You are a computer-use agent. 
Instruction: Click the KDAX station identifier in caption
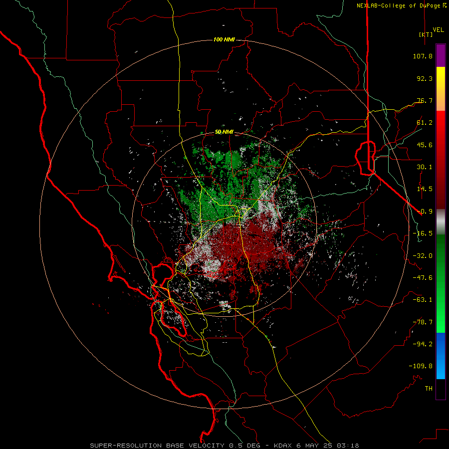coord(284,446)
